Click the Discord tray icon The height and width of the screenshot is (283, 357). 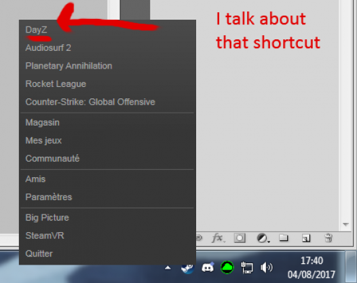[208, 267]
